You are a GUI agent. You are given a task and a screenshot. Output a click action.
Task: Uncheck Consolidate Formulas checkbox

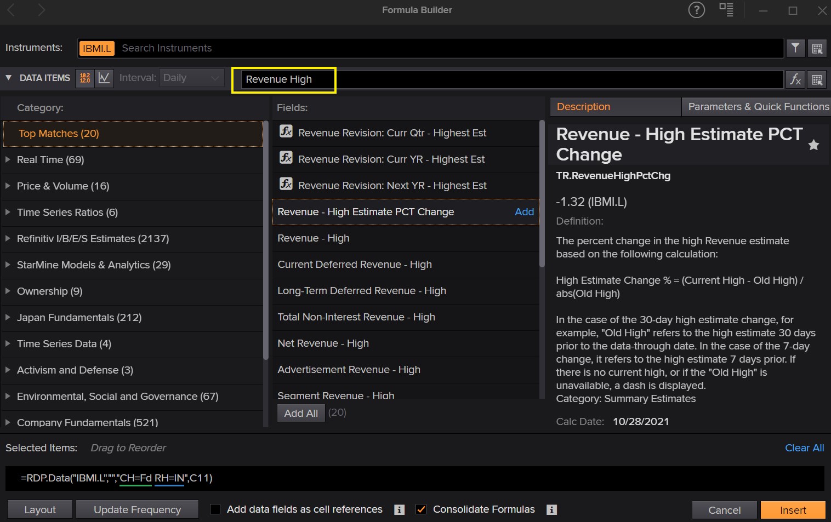click(421, 509)
